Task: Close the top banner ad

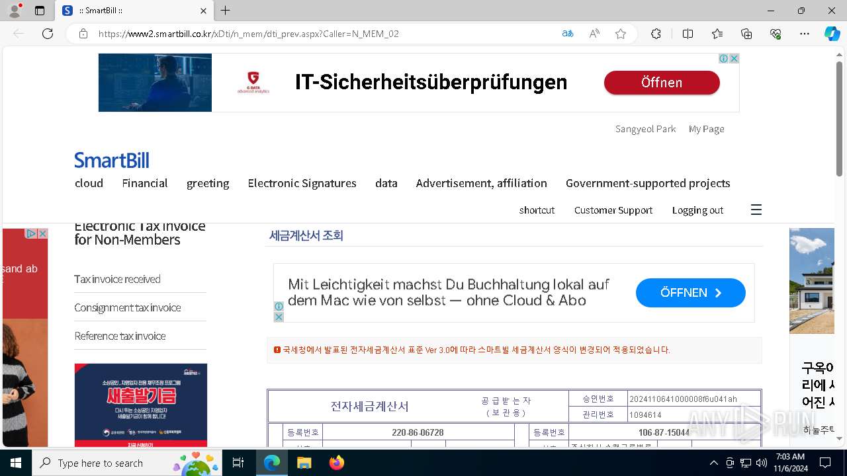Action: tap(734, 58)
